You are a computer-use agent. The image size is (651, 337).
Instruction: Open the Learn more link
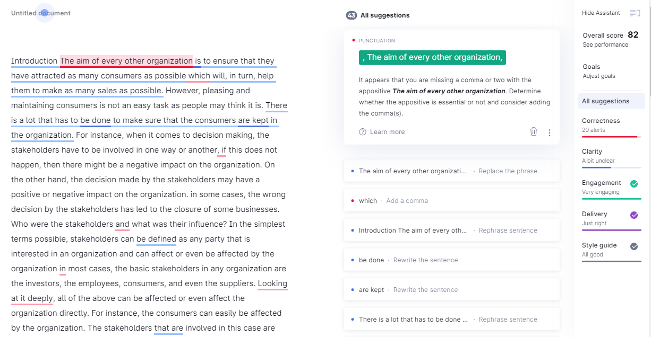[387, 132]
